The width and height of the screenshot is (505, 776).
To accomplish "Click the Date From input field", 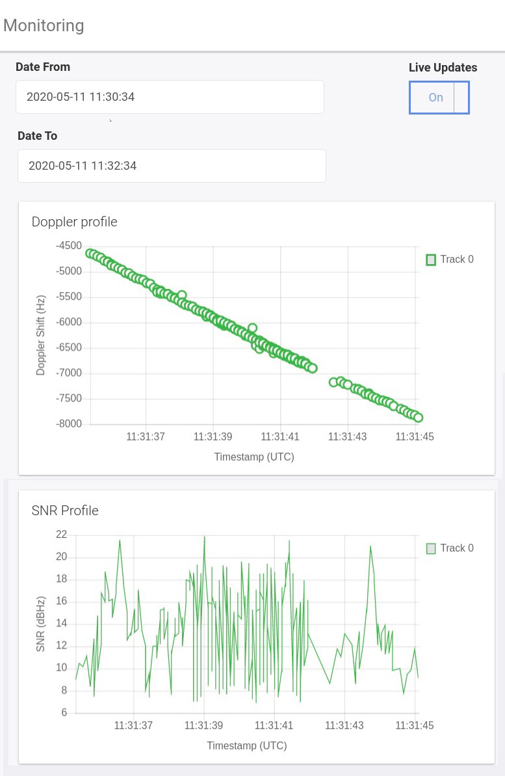I will point(170,97).
